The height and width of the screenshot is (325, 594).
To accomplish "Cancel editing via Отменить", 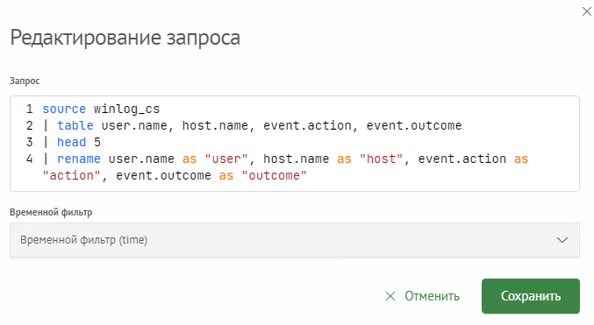I will coord(422,296).
